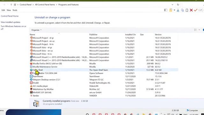Click the change view icon above list
This screenshot has height=115, width=204.
[195, 30]
